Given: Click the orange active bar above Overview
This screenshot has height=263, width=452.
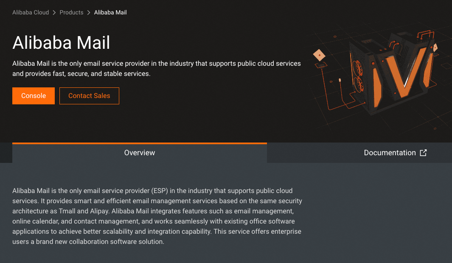Looking at the screenshot, I should coord(140,143).
